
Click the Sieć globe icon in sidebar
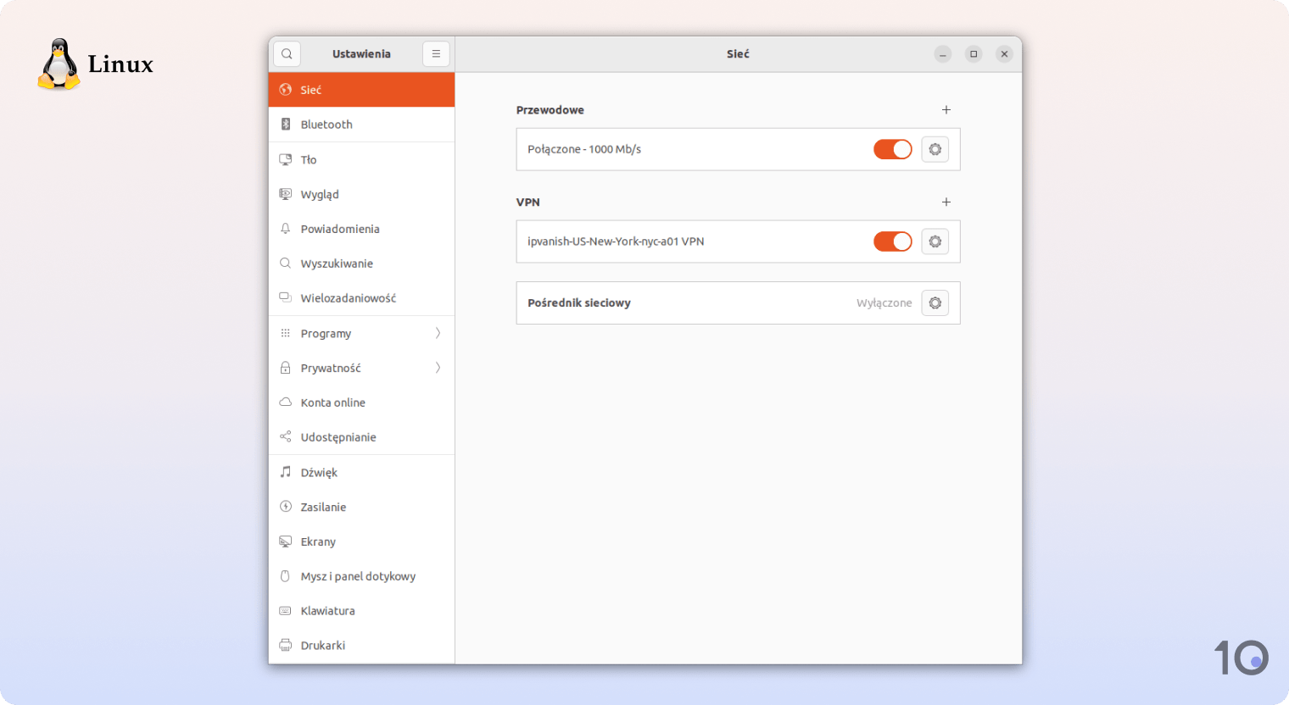[x=286, y=90]
